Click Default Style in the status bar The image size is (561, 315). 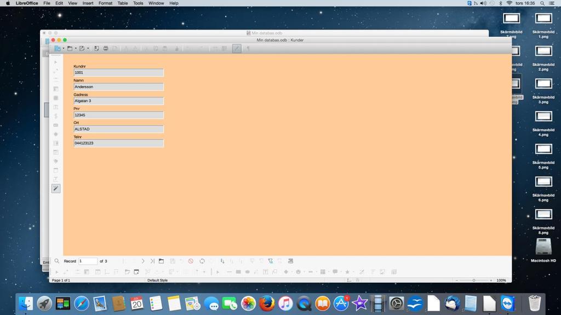[x=157, y=281]
